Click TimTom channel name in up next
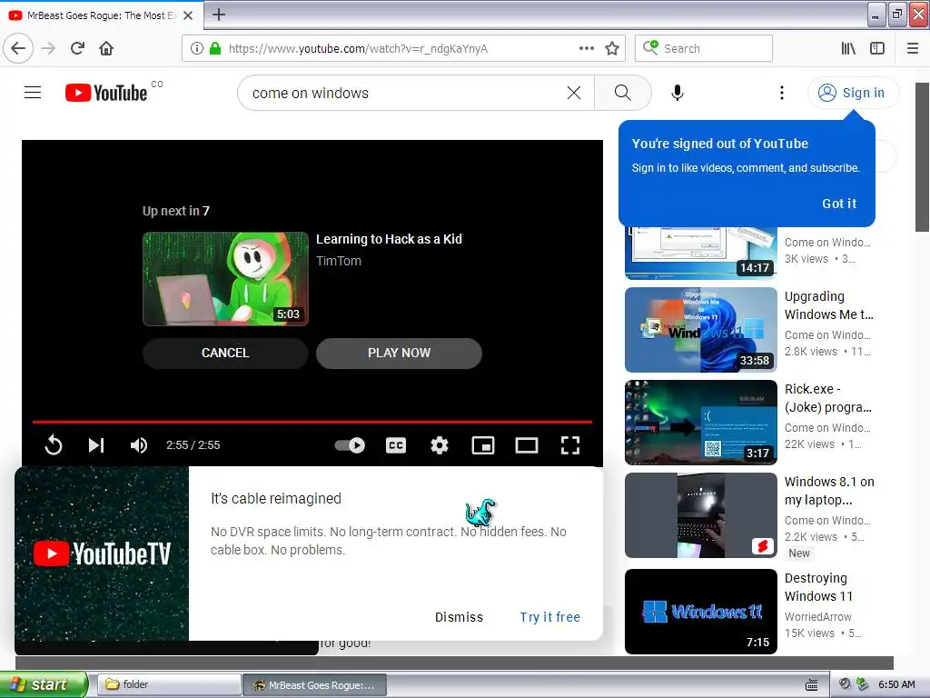The width and height of the screenshot is (930, 698). pos(339,261)
